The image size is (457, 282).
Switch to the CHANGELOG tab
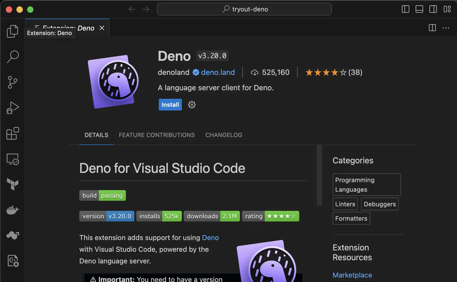click(224, 135)
